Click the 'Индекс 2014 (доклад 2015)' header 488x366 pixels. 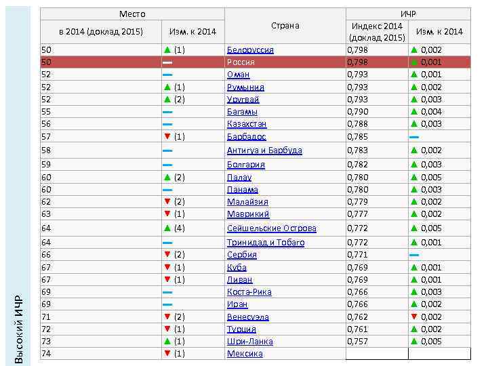click(377, 32)
